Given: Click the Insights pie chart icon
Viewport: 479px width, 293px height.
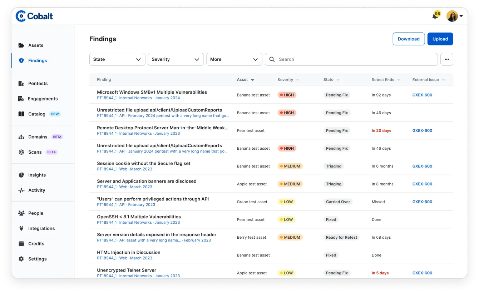Looking at the screenshot, I should 21,175.
